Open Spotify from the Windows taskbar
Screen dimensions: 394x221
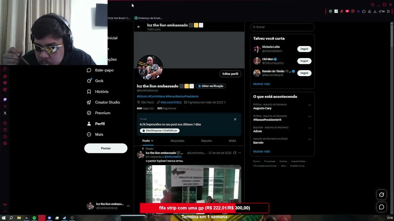(x=34, y=218)
